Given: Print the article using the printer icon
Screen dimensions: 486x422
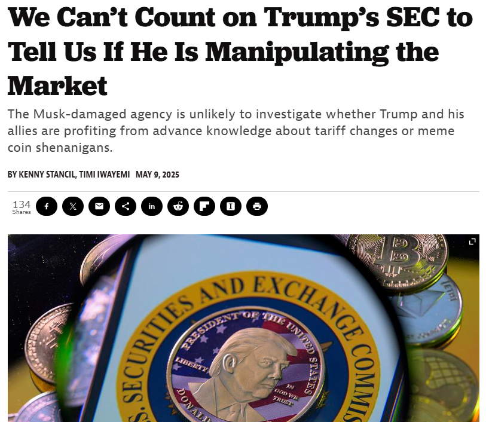Looking at the screenshot, I should click(x=257, y=206).
